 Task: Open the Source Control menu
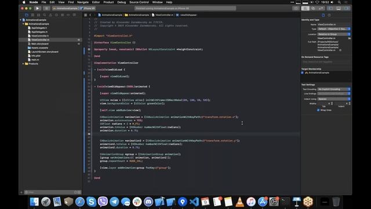coord(139,2)
